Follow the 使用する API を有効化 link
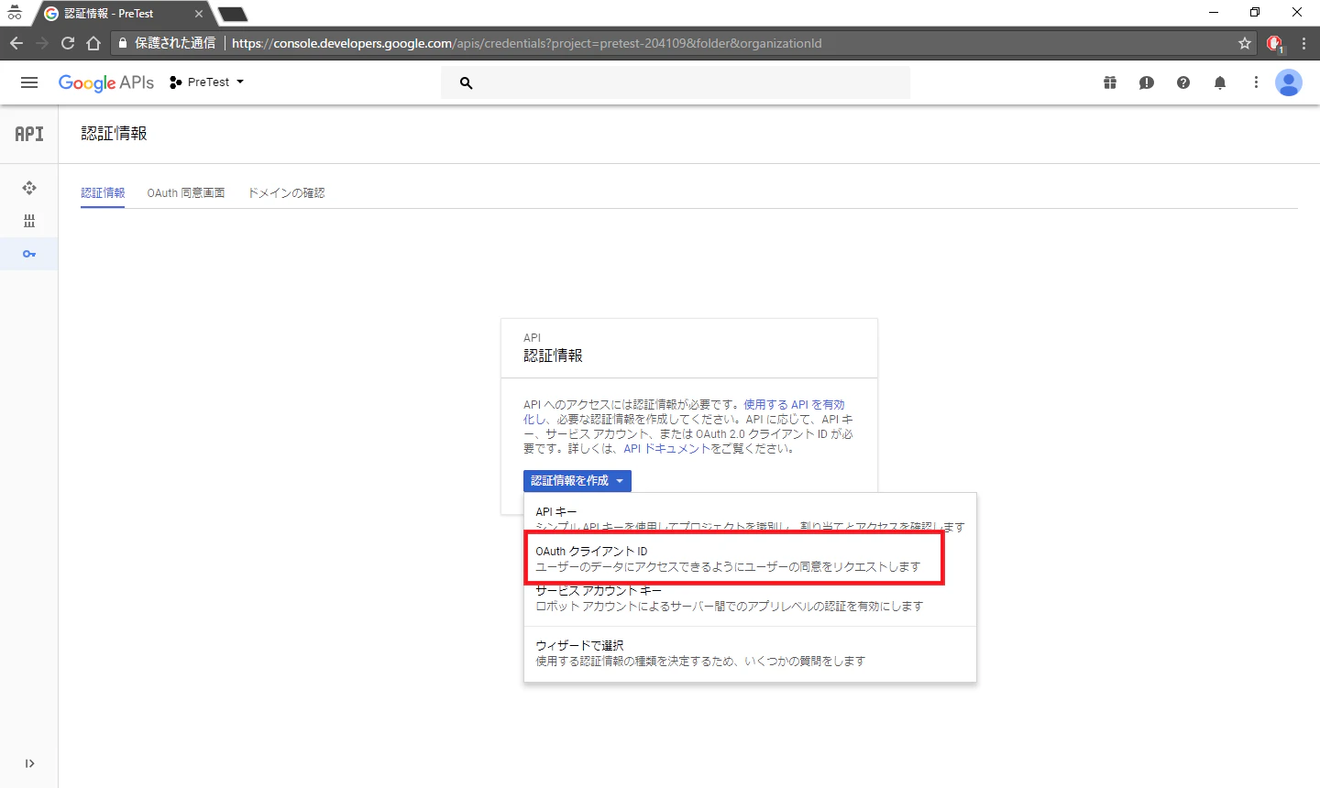 coord(685,411)
